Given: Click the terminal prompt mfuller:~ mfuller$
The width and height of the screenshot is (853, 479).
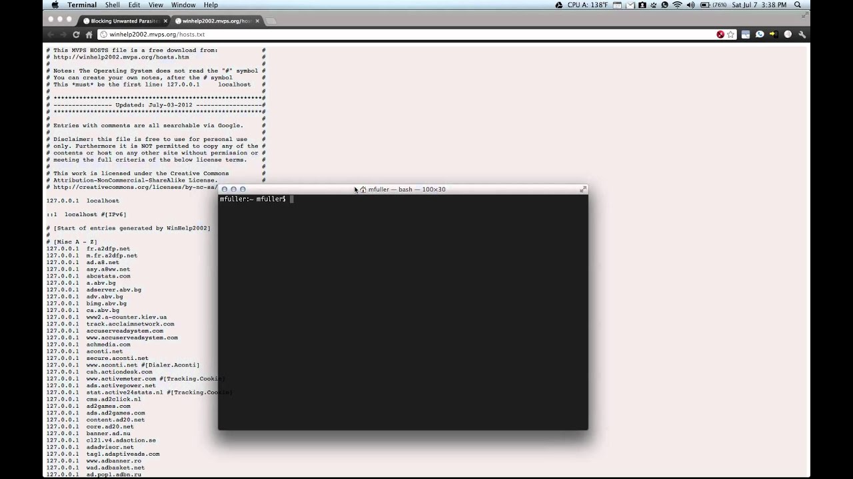Looking at the screenshot, I should coord(253,199).
